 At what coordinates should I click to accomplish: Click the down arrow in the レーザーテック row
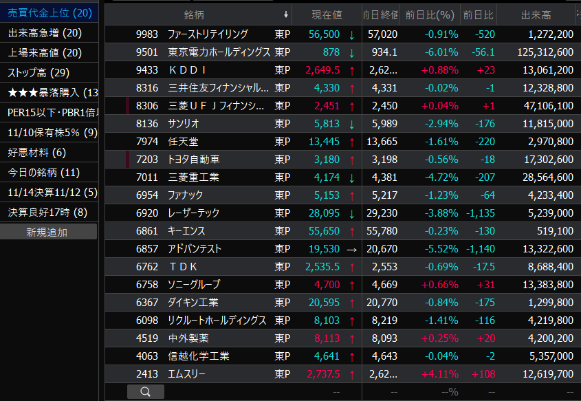click(x=352, y=213)
